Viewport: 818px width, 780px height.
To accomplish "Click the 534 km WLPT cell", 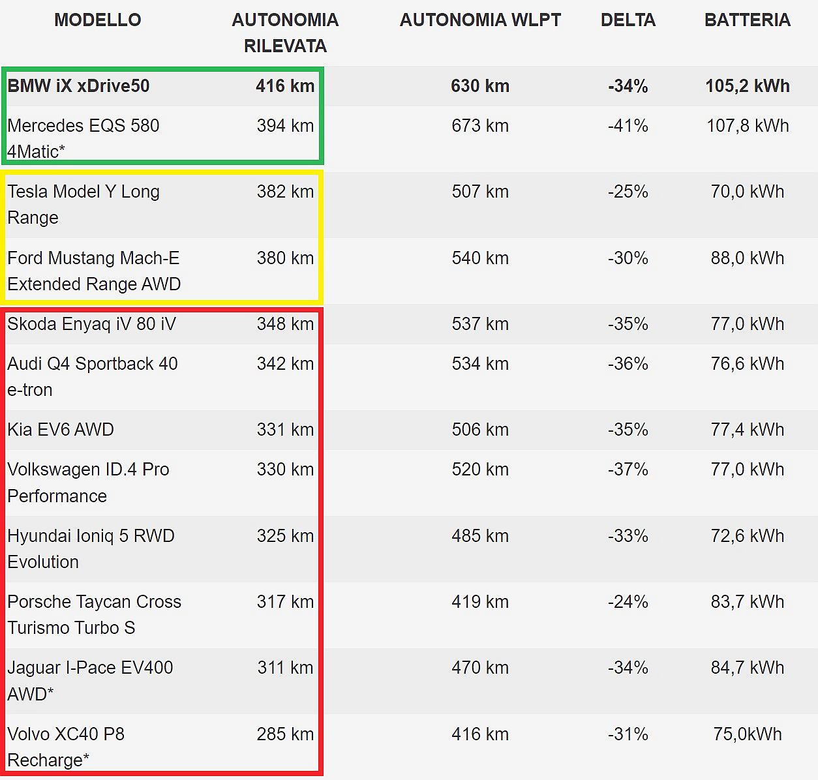I will (x=480, y=363).
